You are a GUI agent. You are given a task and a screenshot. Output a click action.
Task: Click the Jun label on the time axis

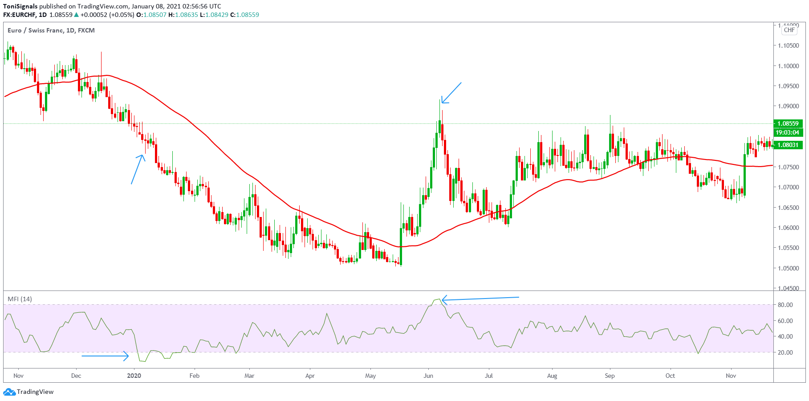pos(428,376)
